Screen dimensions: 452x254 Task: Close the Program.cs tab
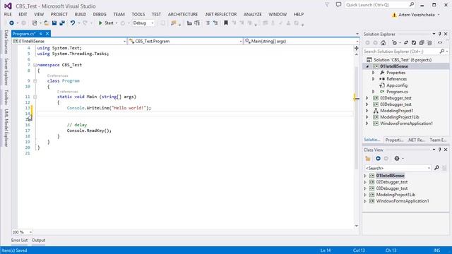pos(47,34)
